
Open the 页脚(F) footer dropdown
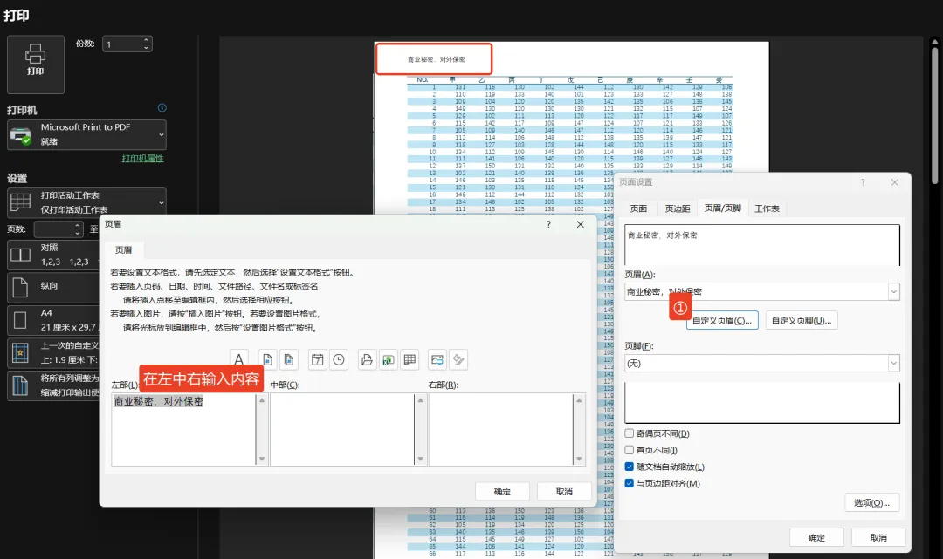click(894, 364)
